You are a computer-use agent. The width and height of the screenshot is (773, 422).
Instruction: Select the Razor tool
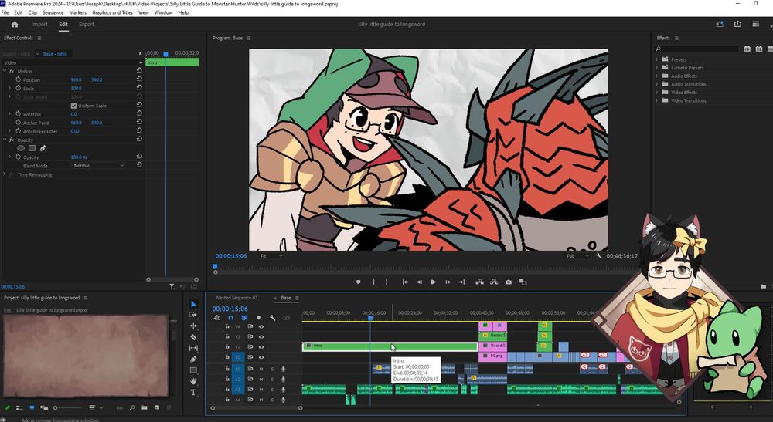(193, 337)
